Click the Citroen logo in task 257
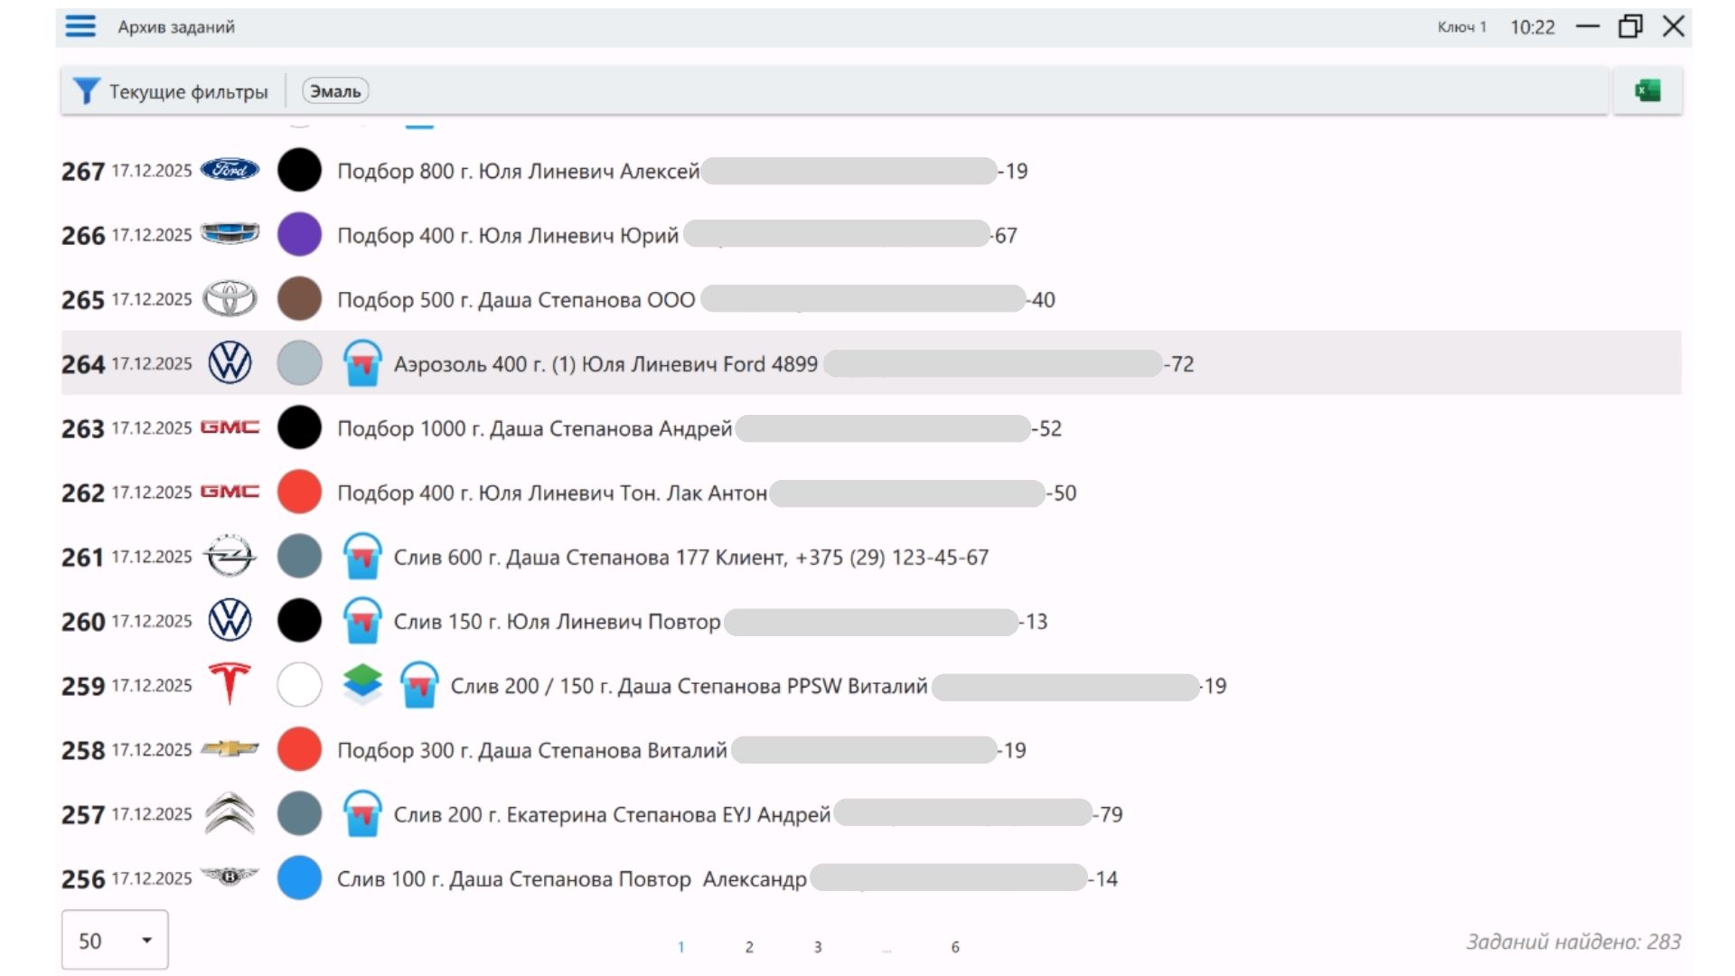This screenshot has width=1735, height=976. [x=230, y=813]
